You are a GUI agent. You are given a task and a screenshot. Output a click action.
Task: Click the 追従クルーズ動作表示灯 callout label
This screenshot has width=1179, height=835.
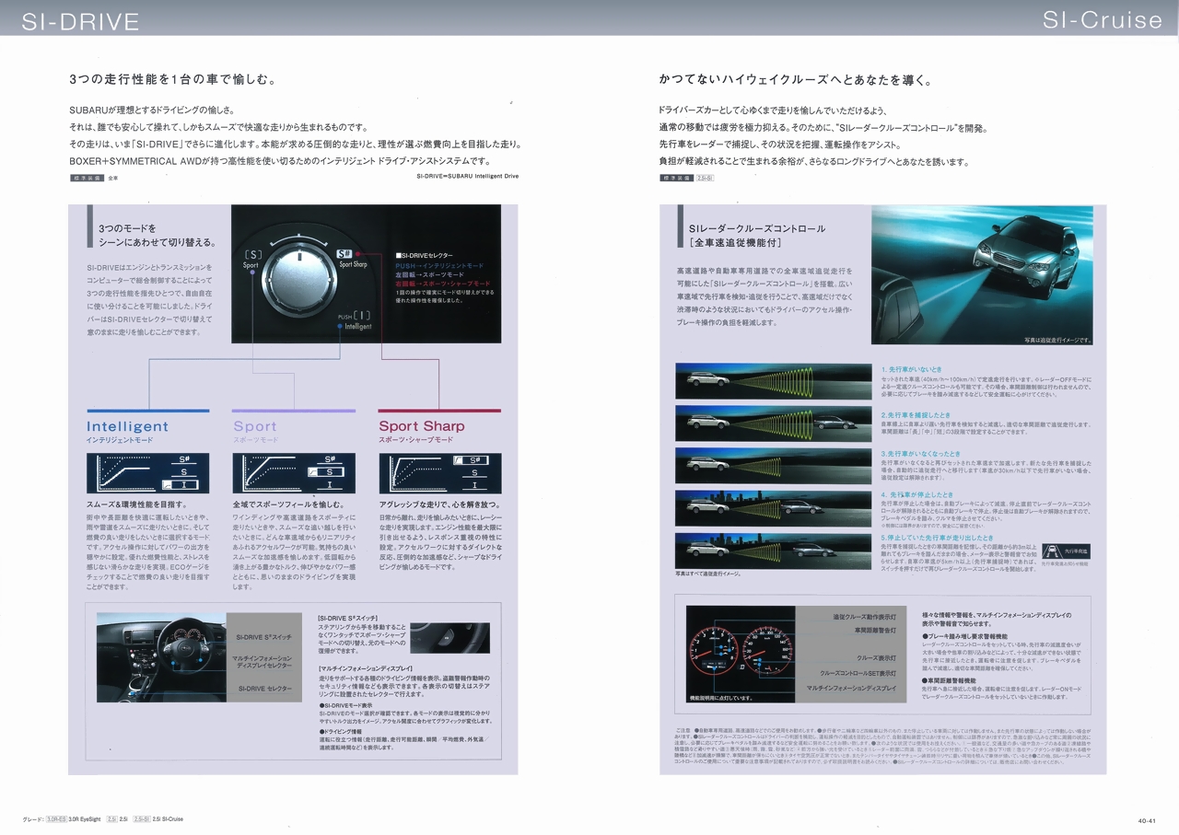[x=864, y=616]
